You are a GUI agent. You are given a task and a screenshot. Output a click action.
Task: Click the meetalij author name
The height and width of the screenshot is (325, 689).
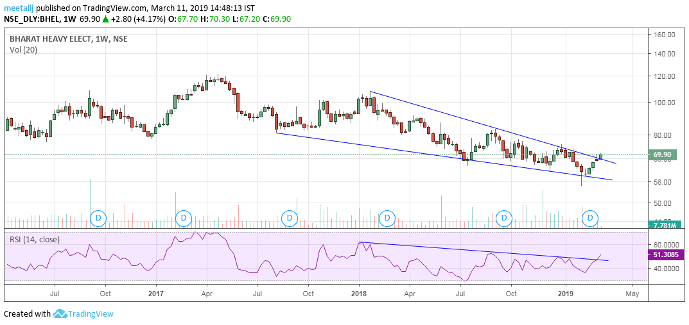[x=19, y=8]
